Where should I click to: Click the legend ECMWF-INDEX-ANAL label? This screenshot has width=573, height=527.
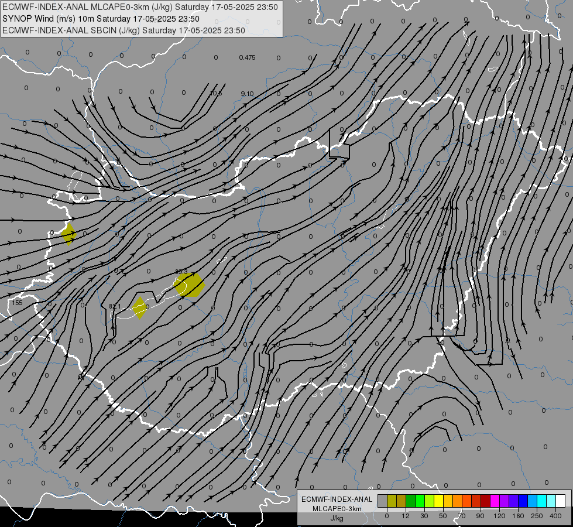click(x=337, y=499)
